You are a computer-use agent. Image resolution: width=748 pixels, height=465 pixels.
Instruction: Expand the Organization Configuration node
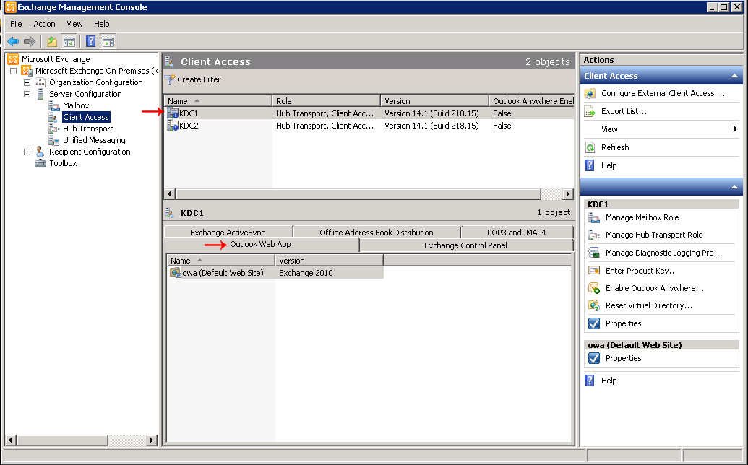click(27, 82)
